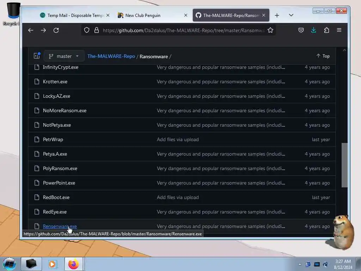Go back with the browser back arrow
The width and height of the screenshot is (361, 271).
(31, 30)
